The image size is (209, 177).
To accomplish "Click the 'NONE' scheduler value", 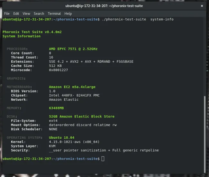I will tap(53, 129).
